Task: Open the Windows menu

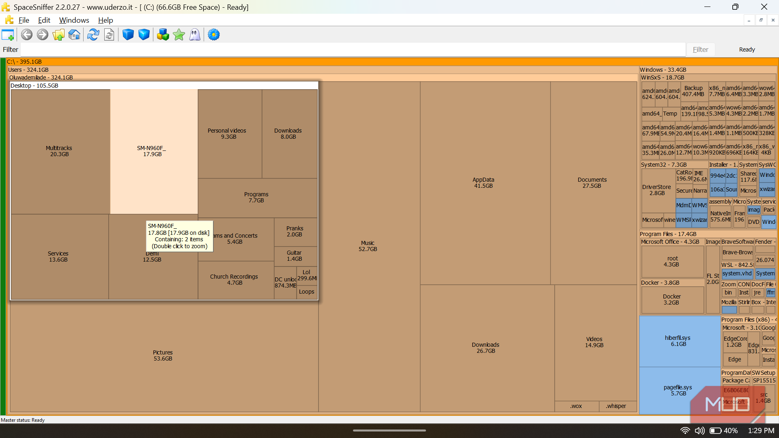Action: pos(74,20)
